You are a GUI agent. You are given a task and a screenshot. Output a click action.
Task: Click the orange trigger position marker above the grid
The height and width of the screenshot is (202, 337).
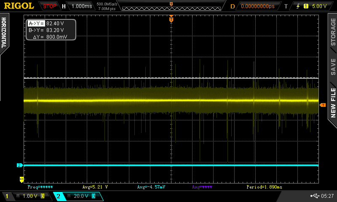pyautogui.click(x=171, y=19)
